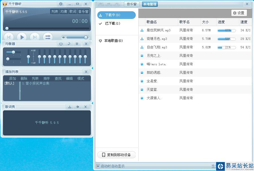254x171 pixels.
Task: Click pending icon for 嗨!mrs leta
Action: [142, 64]
